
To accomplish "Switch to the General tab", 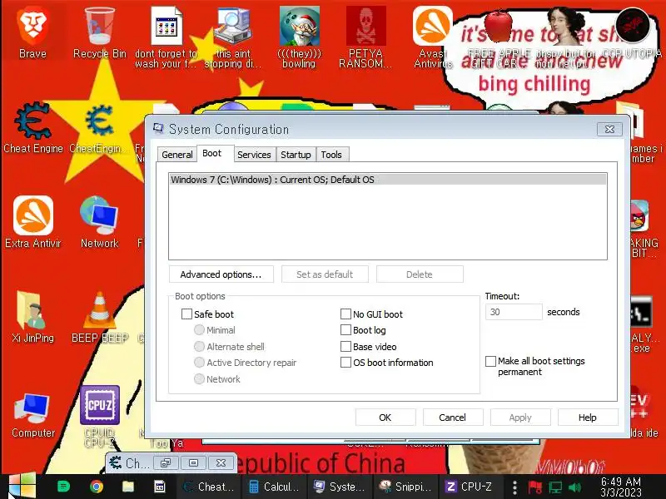I will pos(177,155).
